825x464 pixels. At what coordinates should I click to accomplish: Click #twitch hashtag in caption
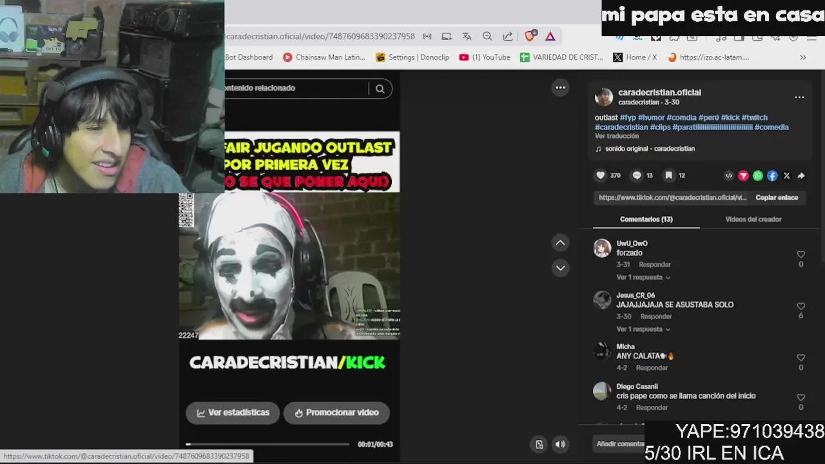click(x=754, y=118)
